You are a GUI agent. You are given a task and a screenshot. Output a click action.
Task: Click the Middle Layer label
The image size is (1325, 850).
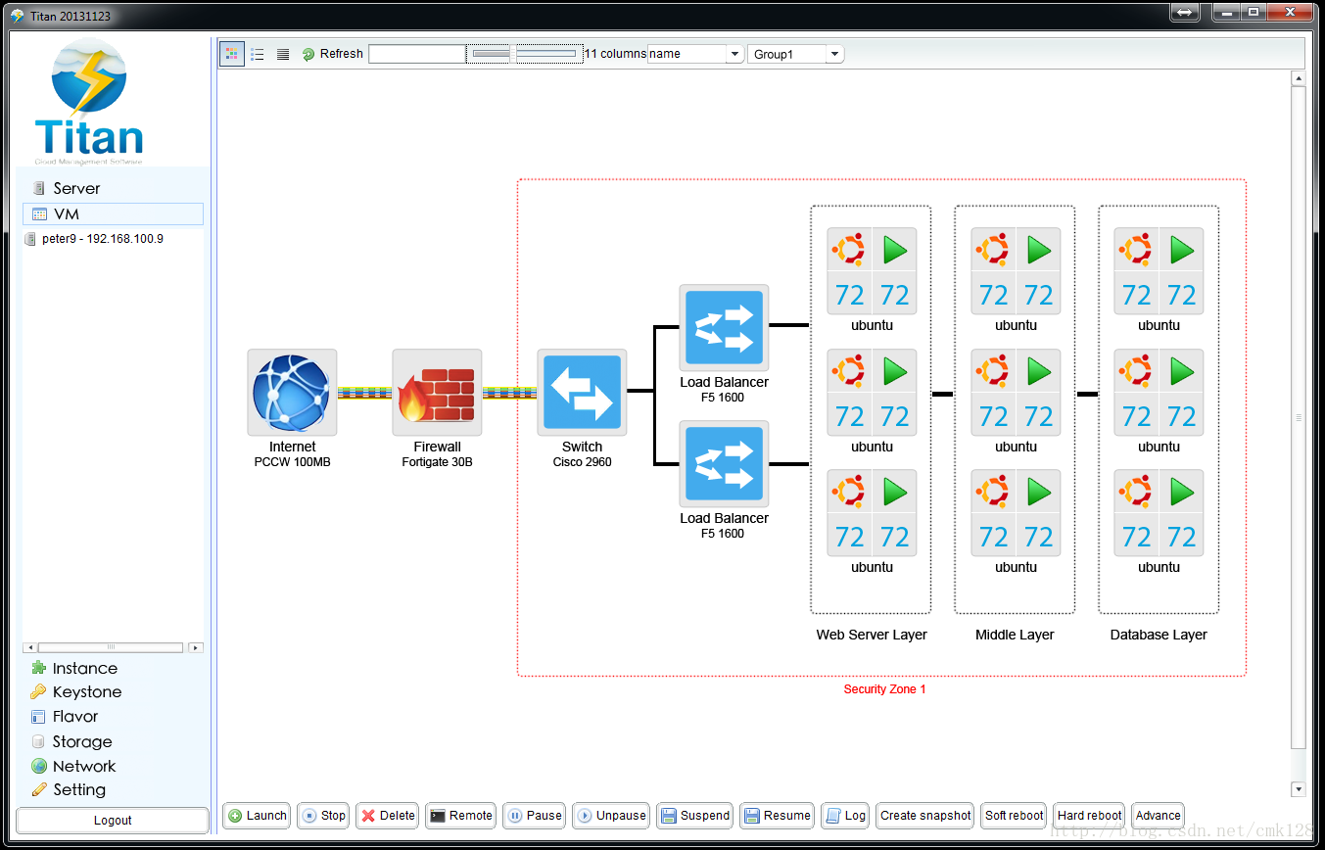tap(1015, 635)
